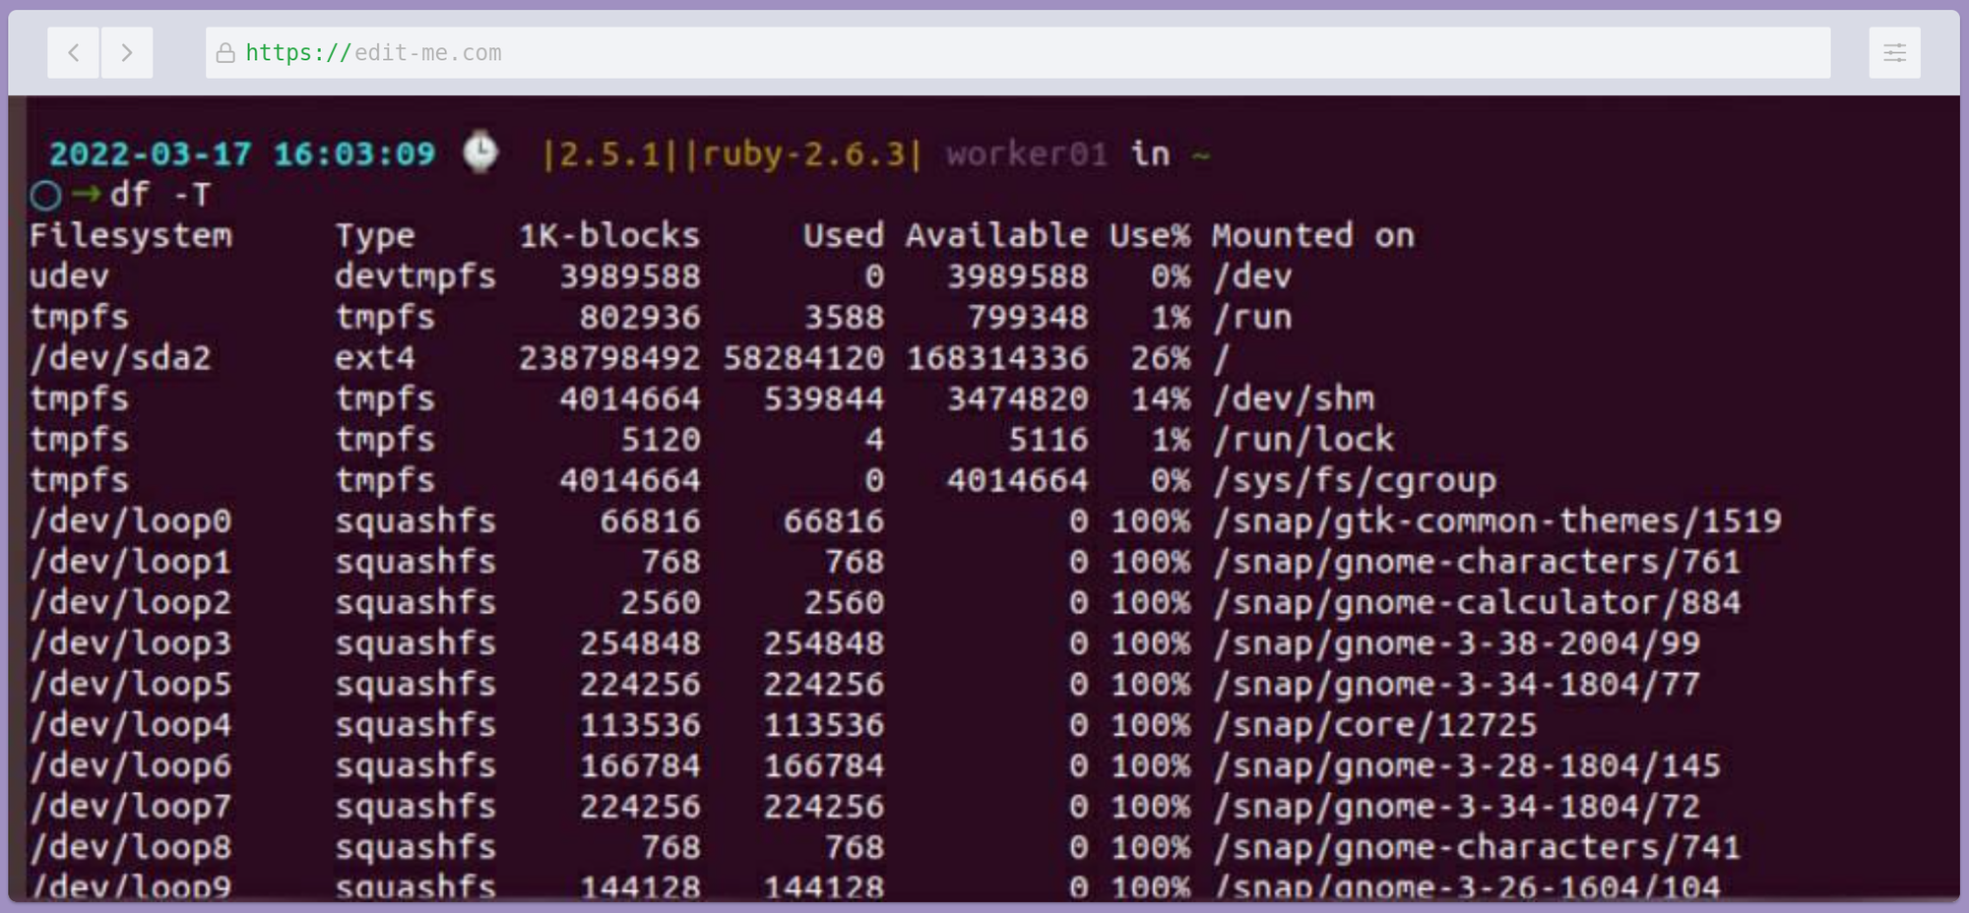
Task: Click the clock emoji in the prompt
Action: (480, 152)
